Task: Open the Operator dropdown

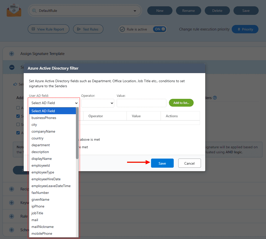Action: 98,103
